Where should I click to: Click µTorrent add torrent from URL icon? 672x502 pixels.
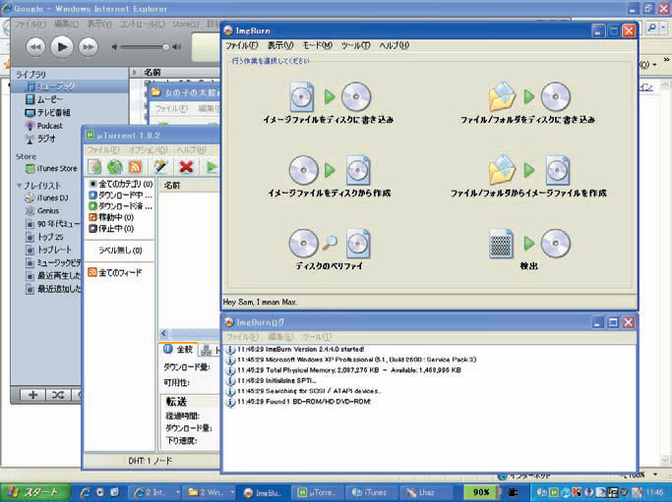click(x=115, y=166)
